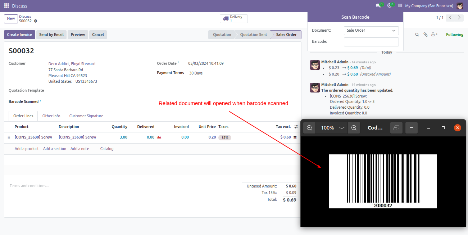The image size is (468, 235).
Task: Expand the Document Sale Order dropdown
Action: 371,31
